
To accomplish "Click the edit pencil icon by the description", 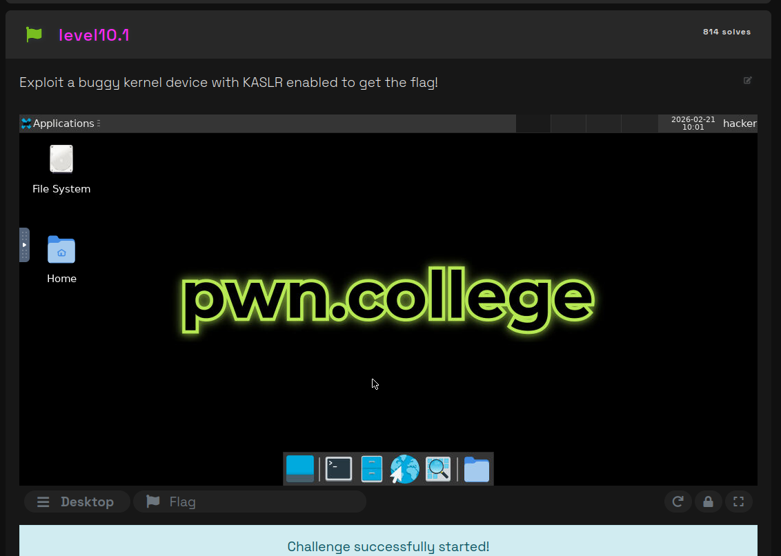I will pos(747,81).
